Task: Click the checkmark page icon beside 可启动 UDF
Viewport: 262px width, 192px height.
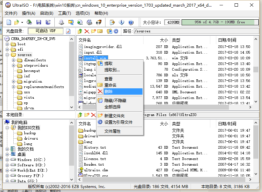Action: point(68,31)
